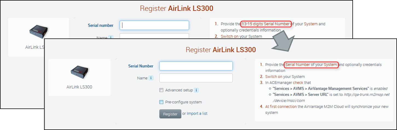
Task: Click the AirLink LS300 device image in back panel
Action: (x=39, y=32)
